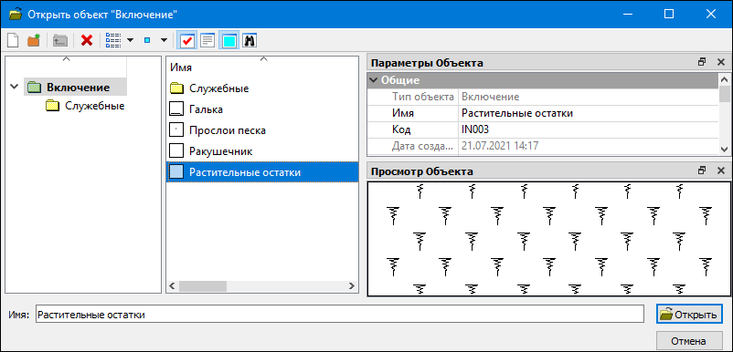The image size is (733, 352).
Task: Click the Галька pattern thumbnail icon
Action: coord(175,109)
